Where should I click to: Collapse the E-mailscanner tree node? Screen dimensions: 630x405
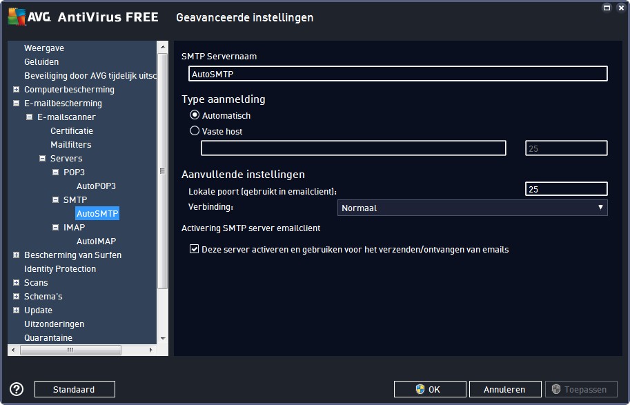pos(30,117)
